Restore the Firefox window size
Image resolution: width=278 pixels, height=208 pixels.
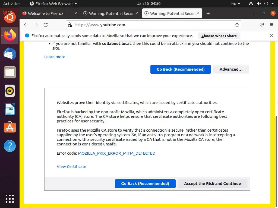(264, 14)
